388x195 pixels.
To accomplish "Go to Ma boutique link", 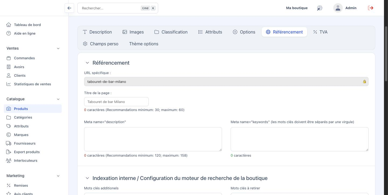I will (297, 8).
